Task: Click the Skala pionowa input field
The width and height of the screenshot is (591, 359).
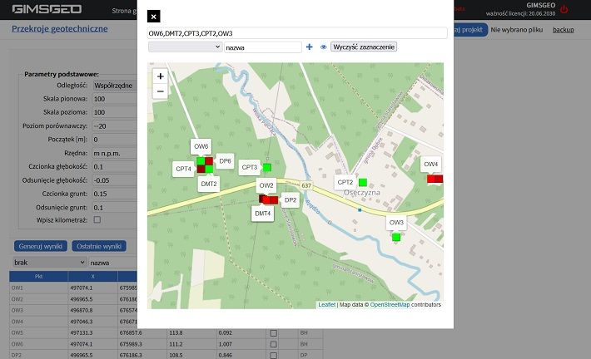Action: 115,99
